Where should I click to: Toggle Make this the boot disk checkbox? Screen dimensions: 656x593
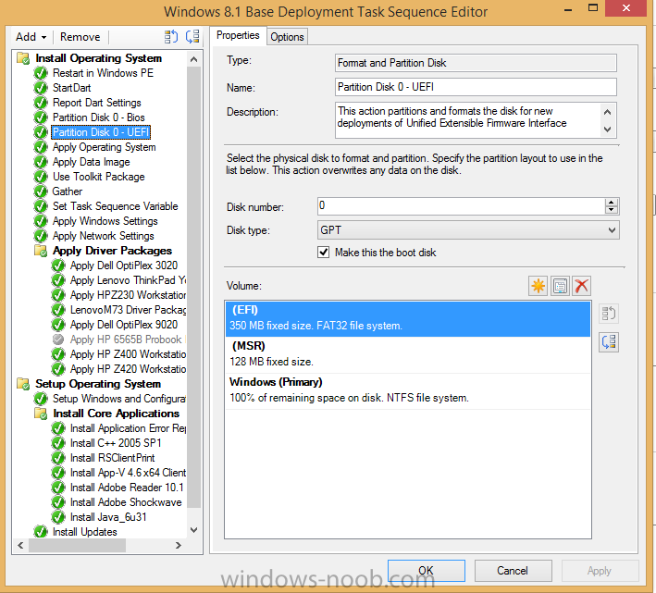pos(324,253)
